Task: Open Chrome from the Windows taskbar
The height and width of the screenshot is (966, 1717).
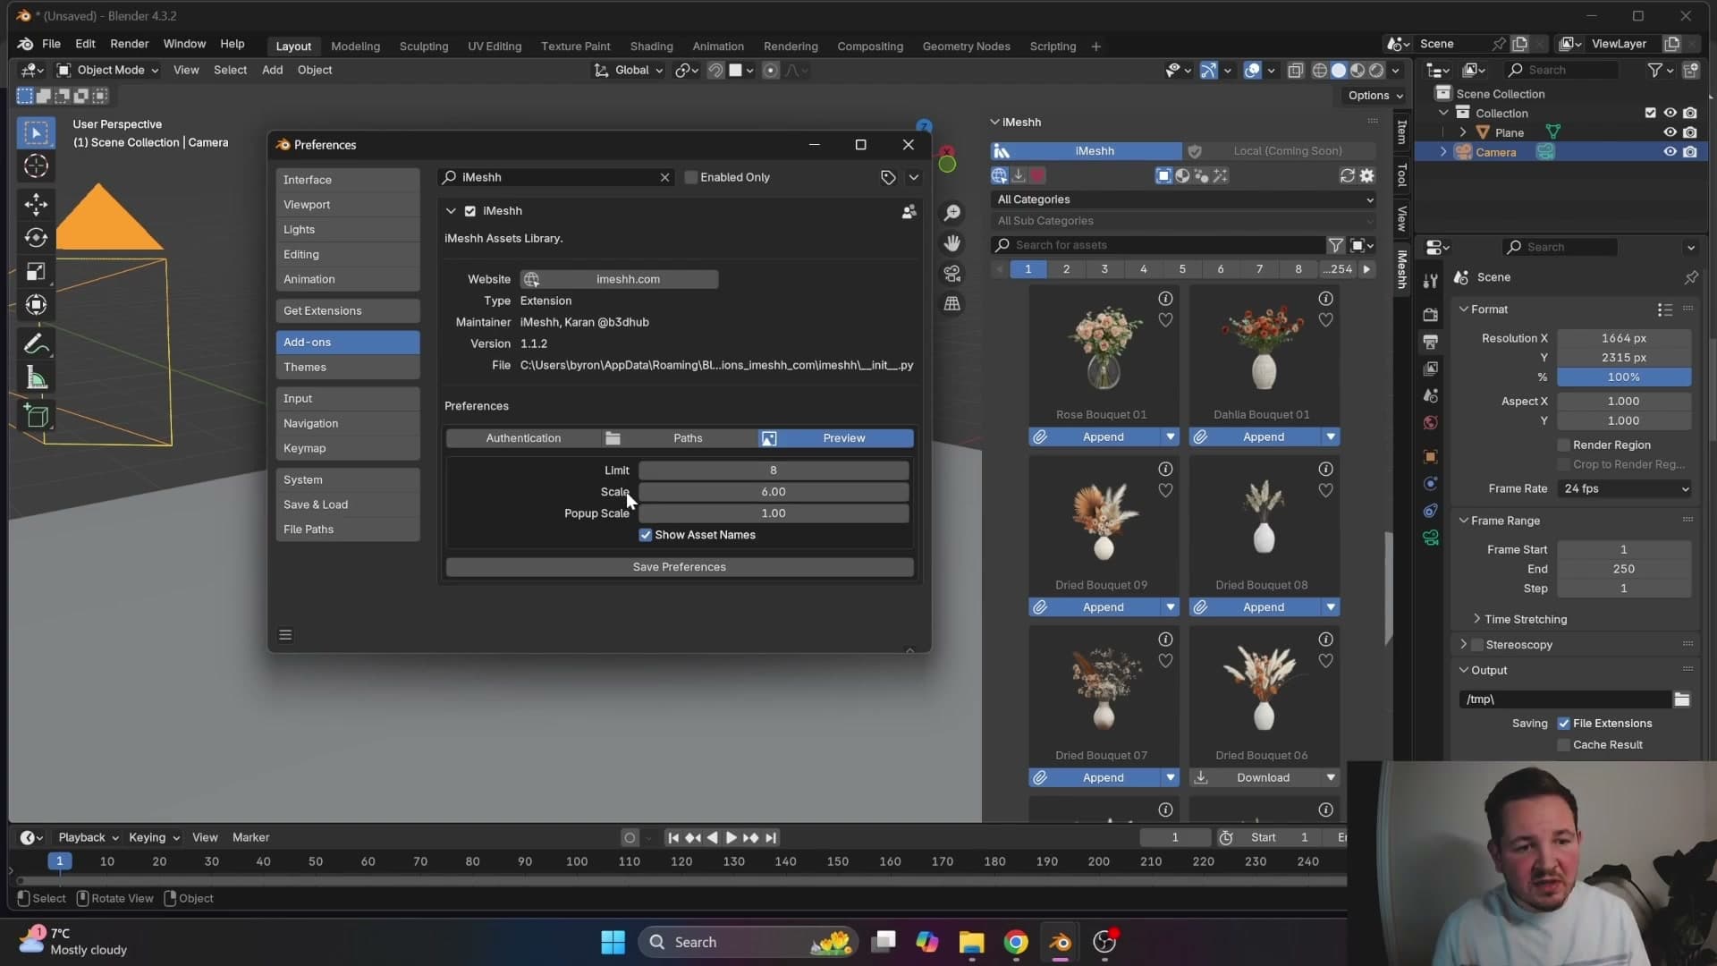Action: 1016,943
